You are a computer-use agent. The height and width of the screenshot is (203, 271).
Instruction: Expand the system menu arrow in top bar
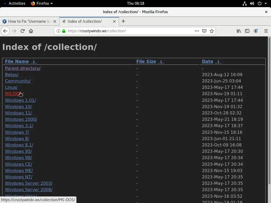tap(266, 3)
